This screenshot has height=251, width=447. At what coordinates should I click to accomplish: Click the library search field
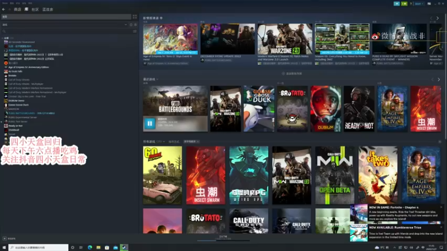[69, 31]
